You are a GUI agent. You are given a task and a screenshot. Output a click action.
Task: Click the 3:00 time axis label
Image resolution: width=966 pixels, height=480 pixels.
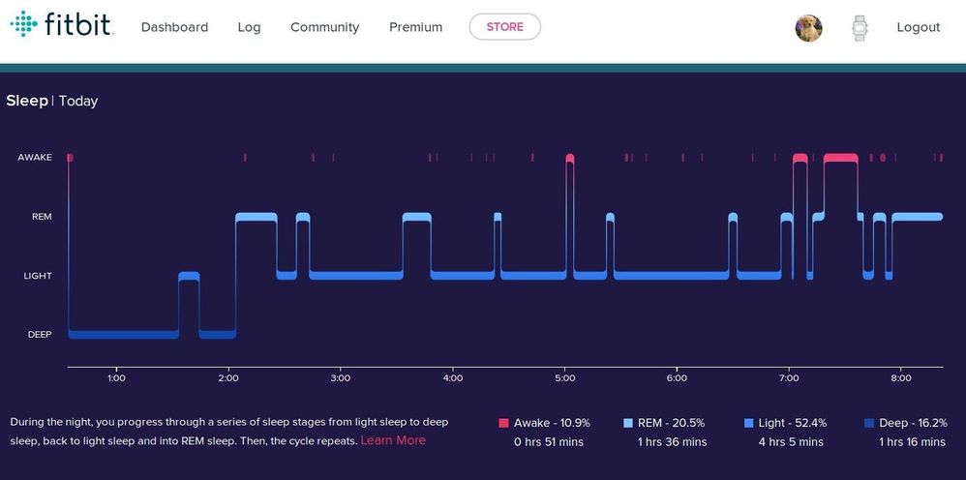[340, 377]
